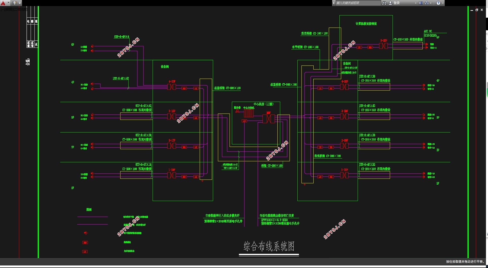Click the LIU box in 中心机房

[x=244, y=121]
